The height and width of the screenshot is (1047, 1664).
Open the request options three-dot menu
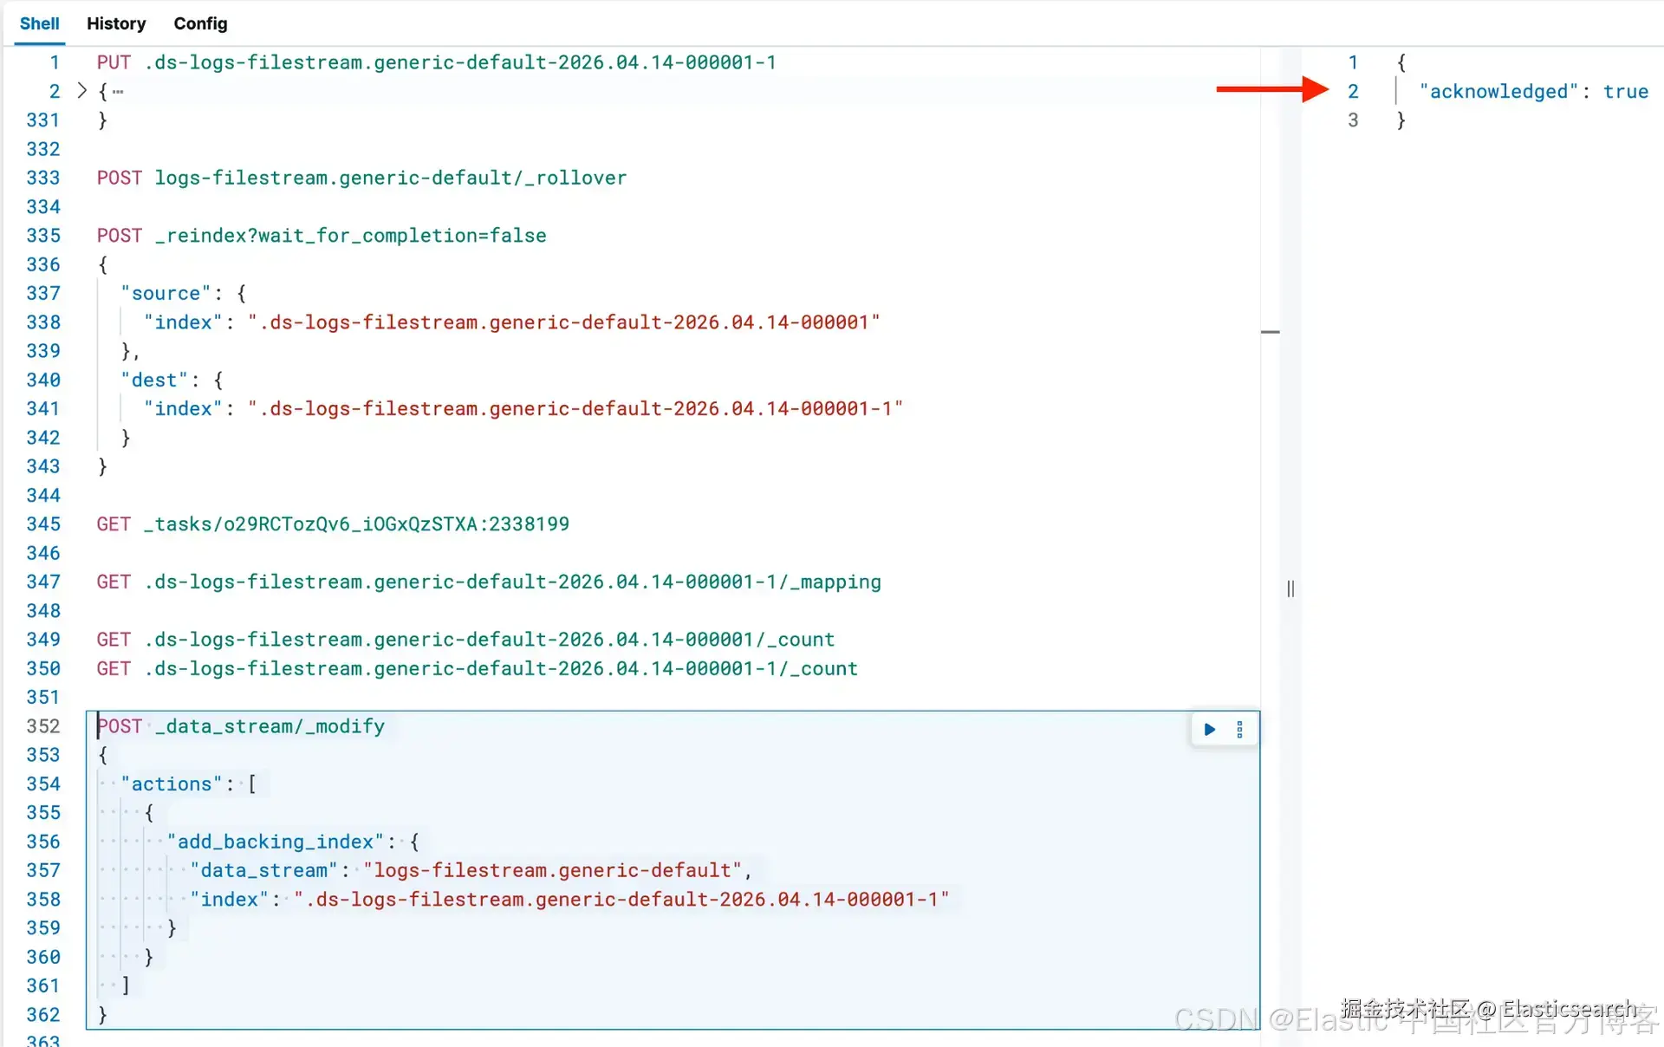pyautogui.click(x=1239, y=729)
